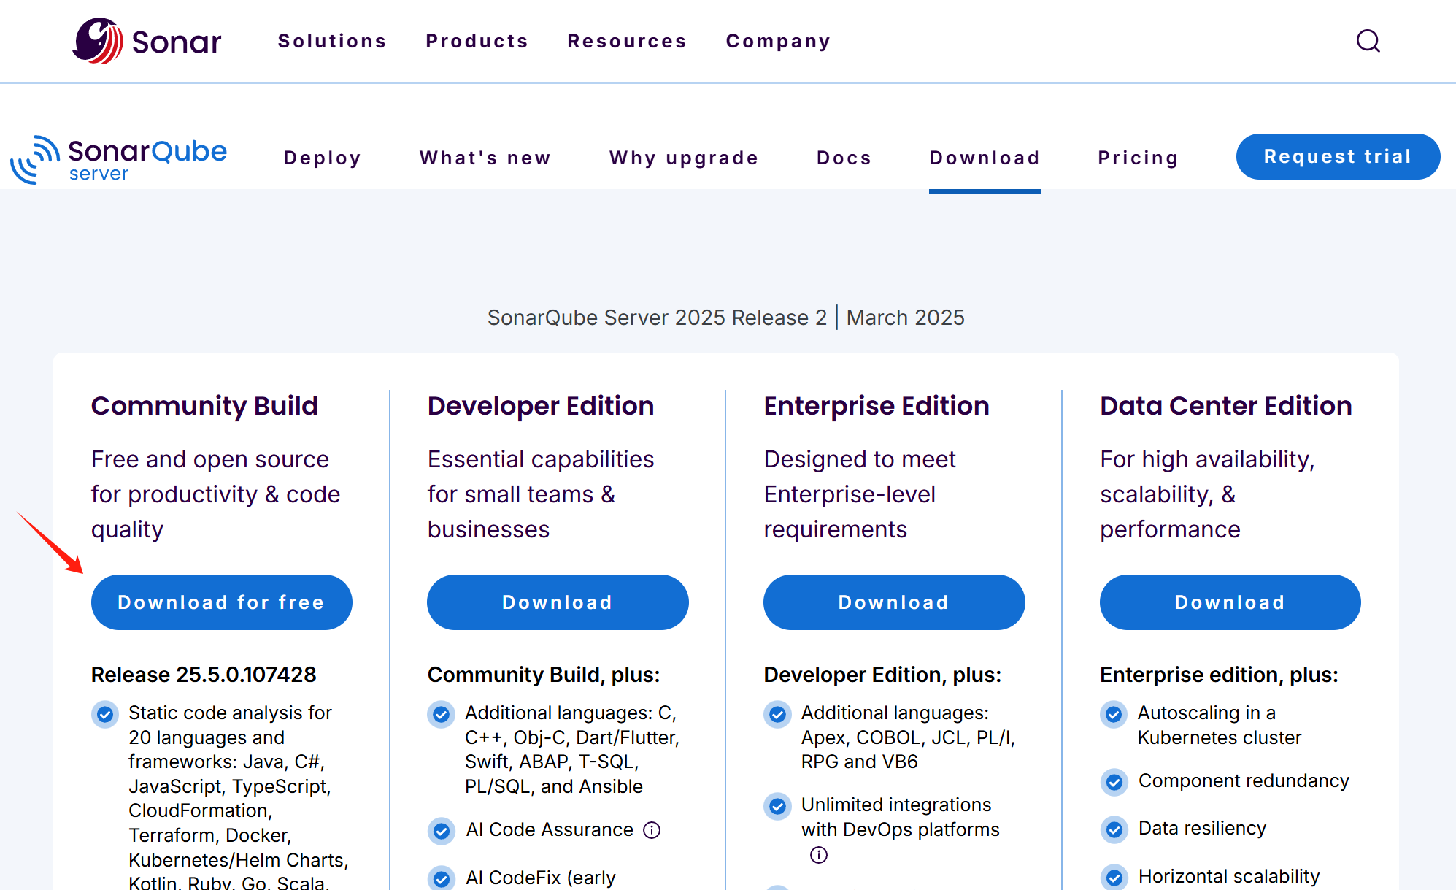This screenshot has height=890, width=1456.
Task: Click the search magnifier icon
Action: click(1368, 41)
